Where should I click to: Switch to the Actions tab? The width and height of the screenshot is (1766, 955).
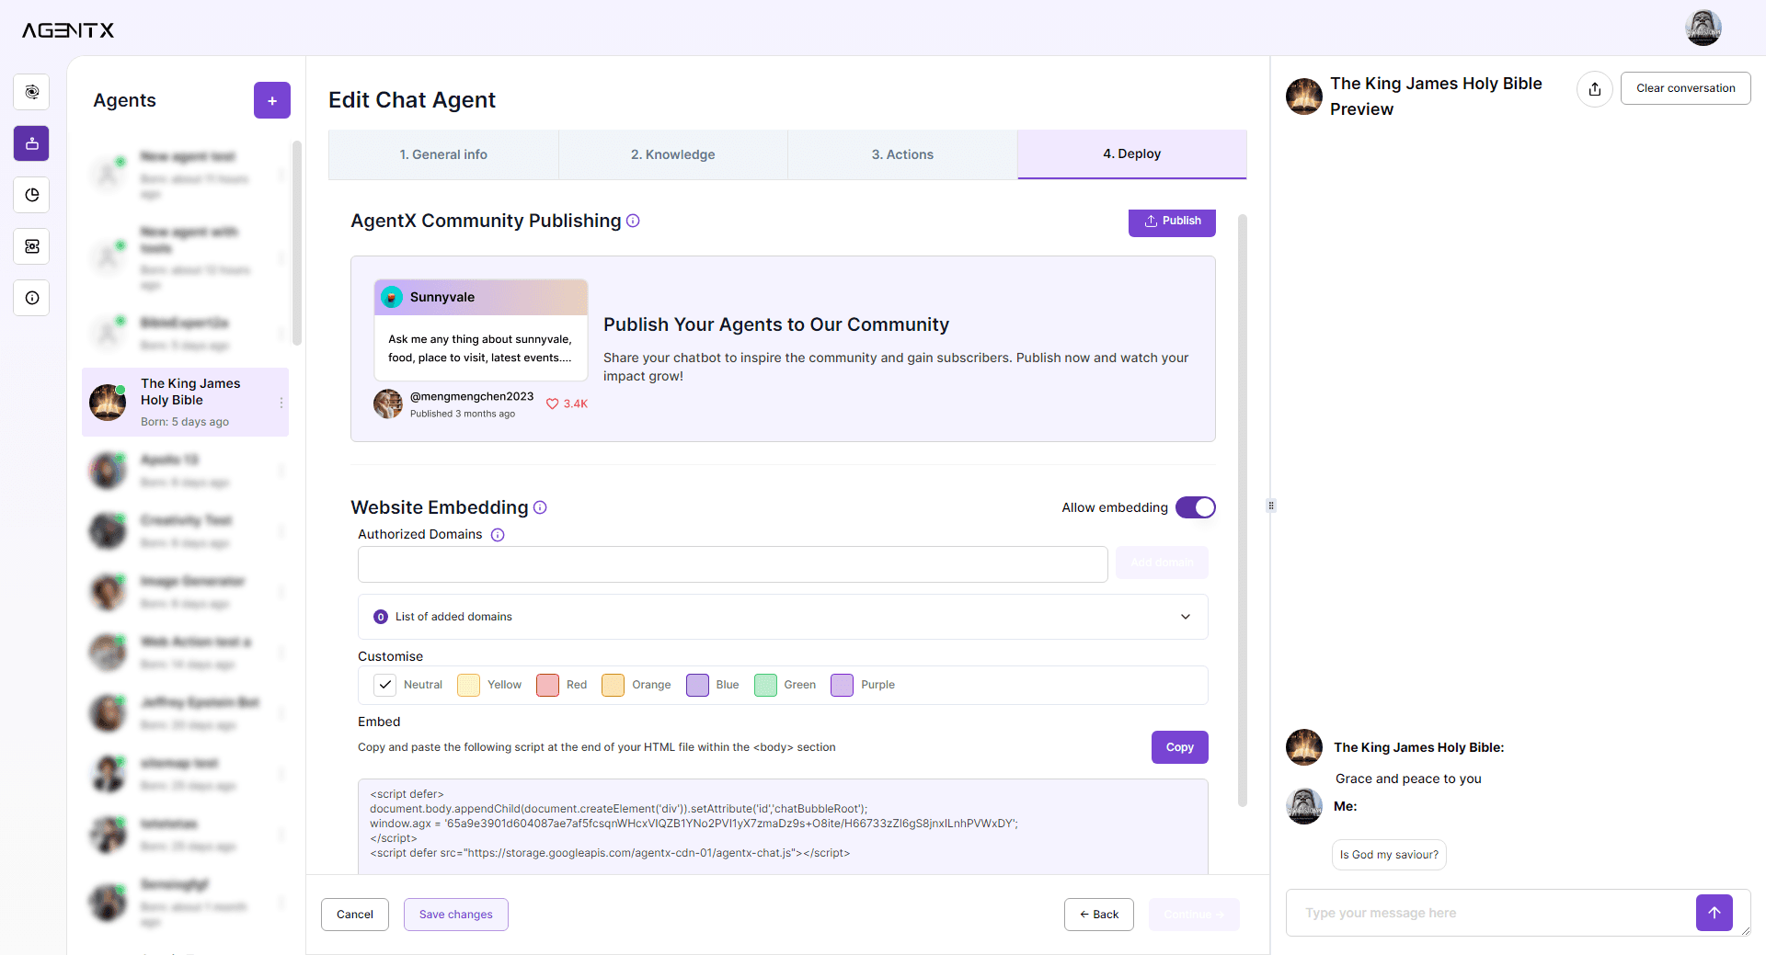pyautogui.click(x=902, y=154)
